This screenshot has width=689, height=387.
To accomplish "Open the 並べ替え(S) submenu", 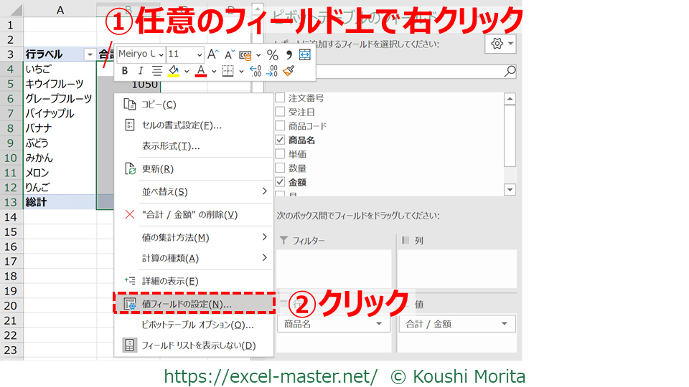I will pyautogui.click(x=194, y=191).
